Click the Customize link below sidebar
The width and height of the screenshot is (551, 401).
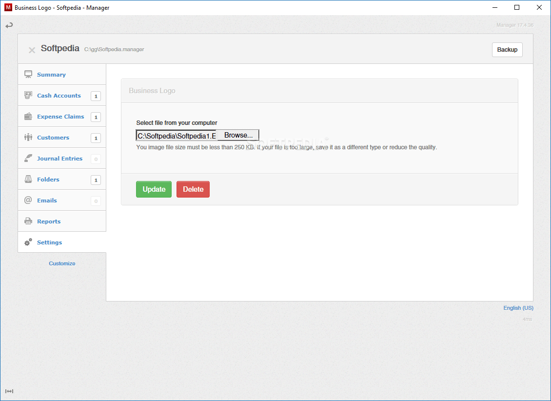[62, 263]
